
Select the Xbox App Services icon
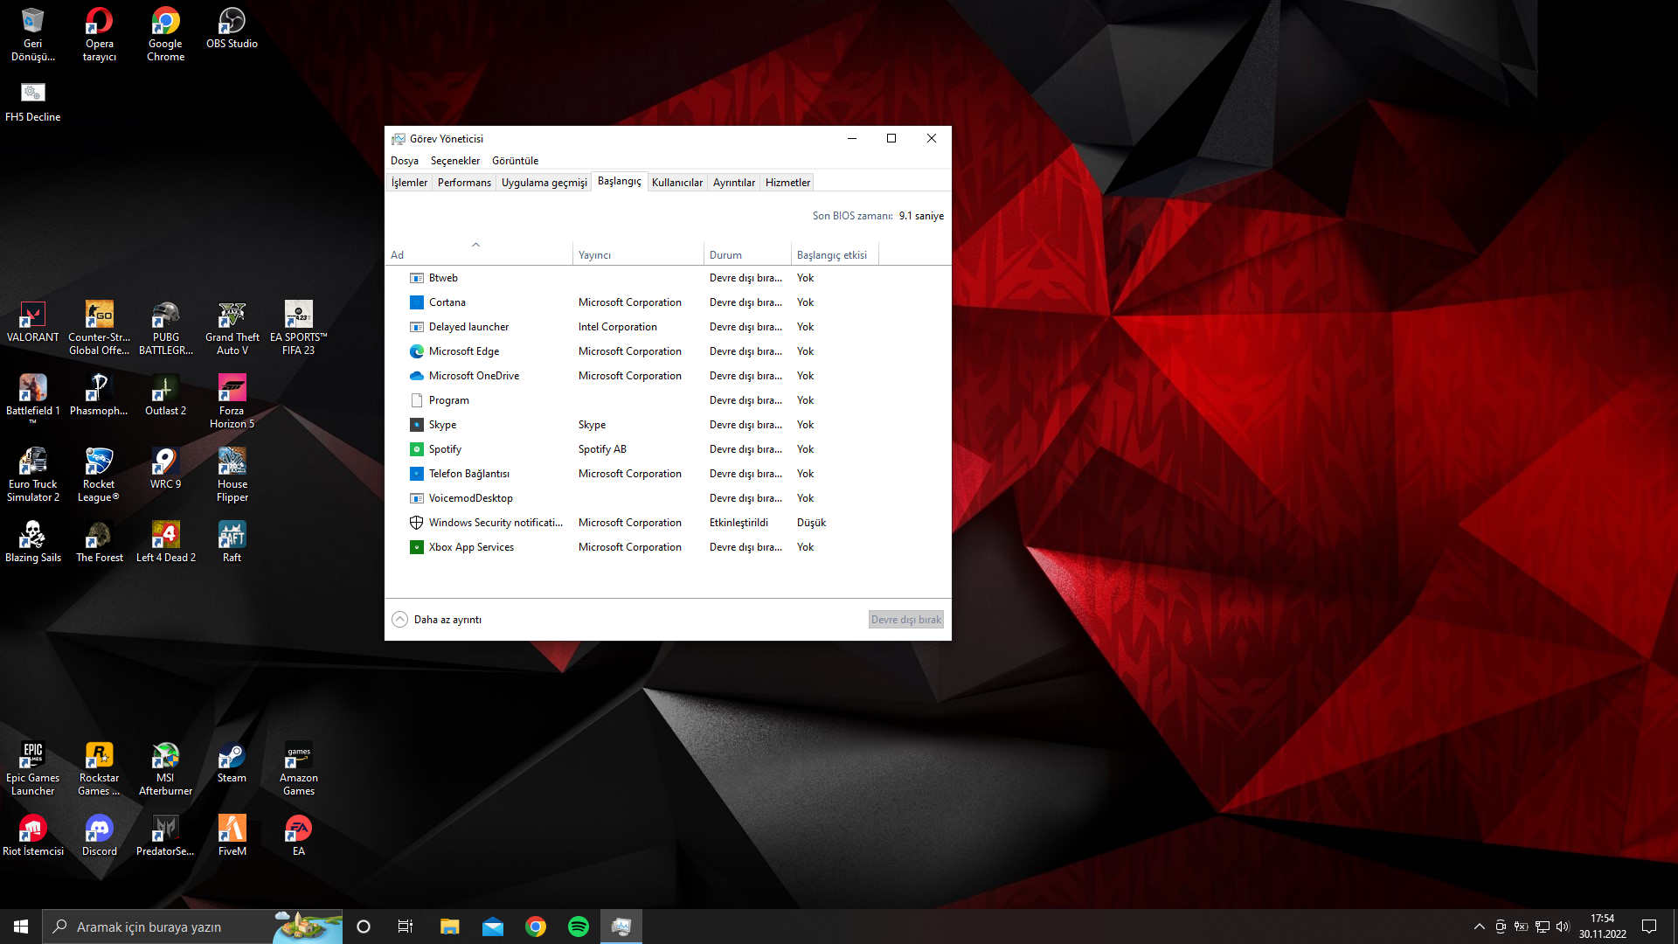(x=417, y=547)
